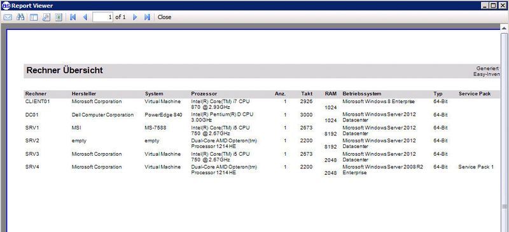Click the 'of 1' page count text

[x=120, y=17]
